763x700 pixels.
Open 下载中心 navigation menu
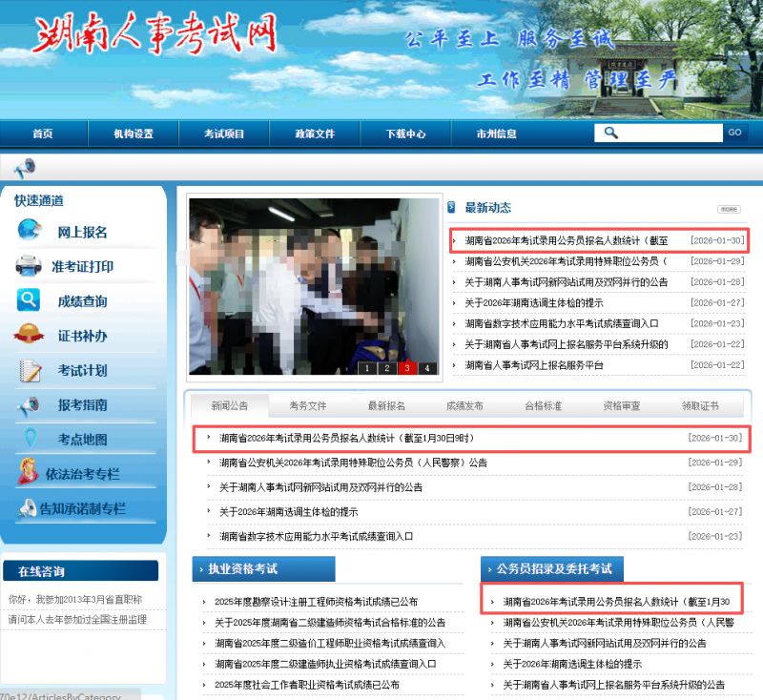coord(406,134)
